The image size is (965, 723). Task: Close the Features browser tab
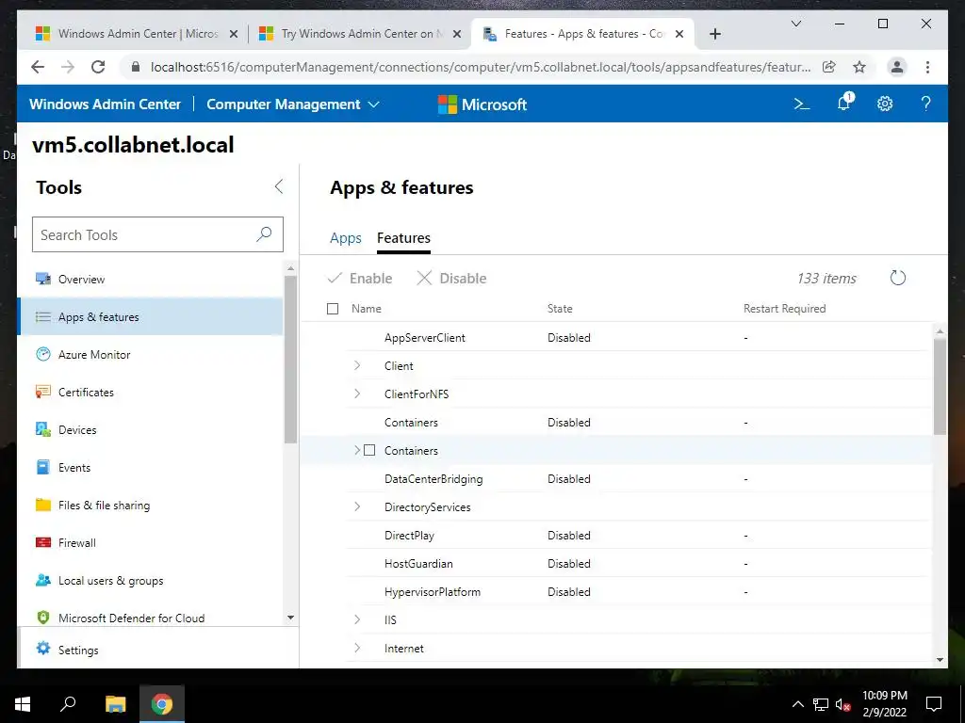pyautogui.click(x=679, y=34)
